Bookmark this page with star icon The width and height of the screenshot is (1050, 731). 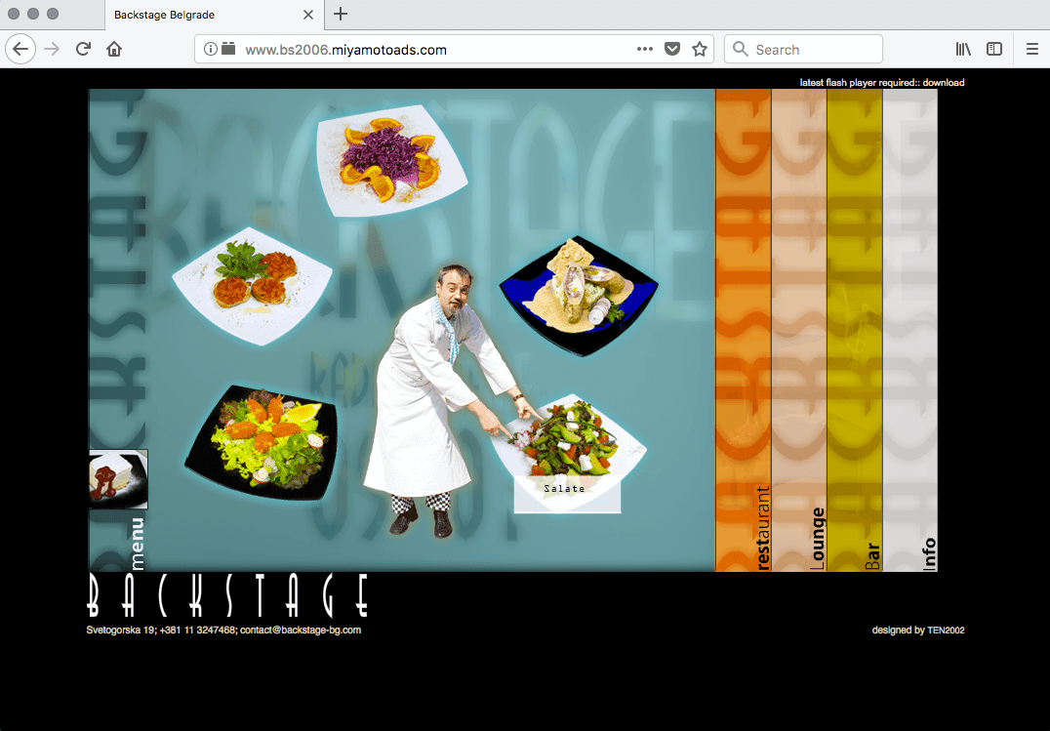[x=699, y=49]
